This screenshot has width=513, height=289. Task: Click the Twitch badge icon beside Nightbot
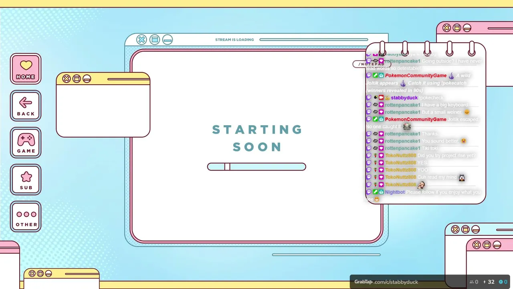pos(369,192)
